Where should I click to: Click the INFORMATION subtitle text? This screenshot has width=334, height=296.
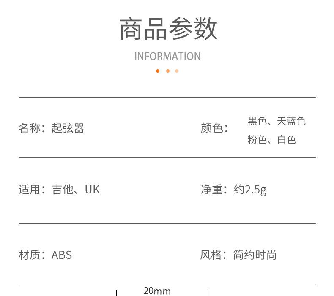point(167,56)
